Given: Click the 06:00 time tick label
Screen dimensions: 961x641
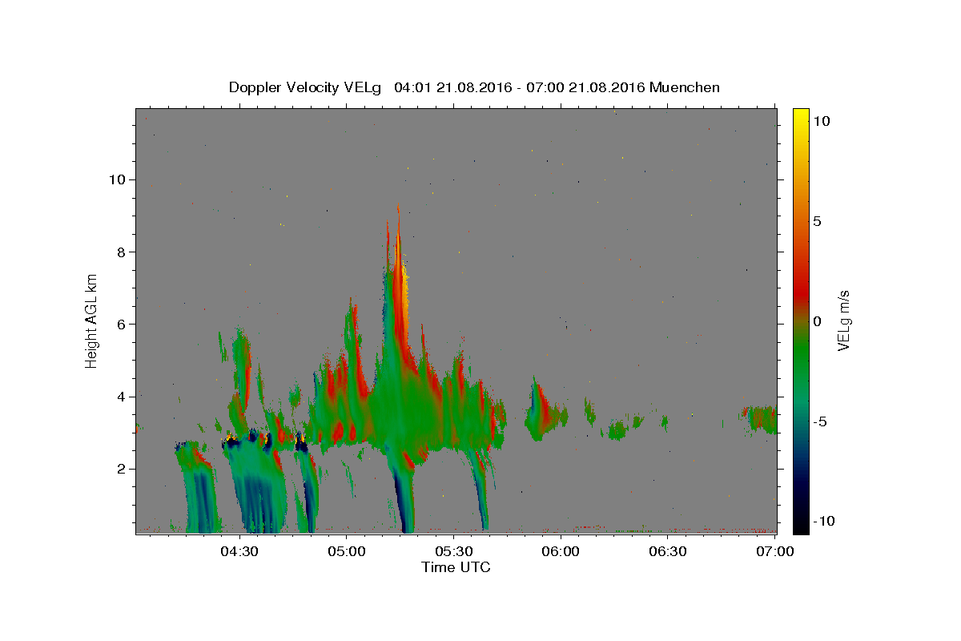Looking at the screenshot, I should [561, 551].
